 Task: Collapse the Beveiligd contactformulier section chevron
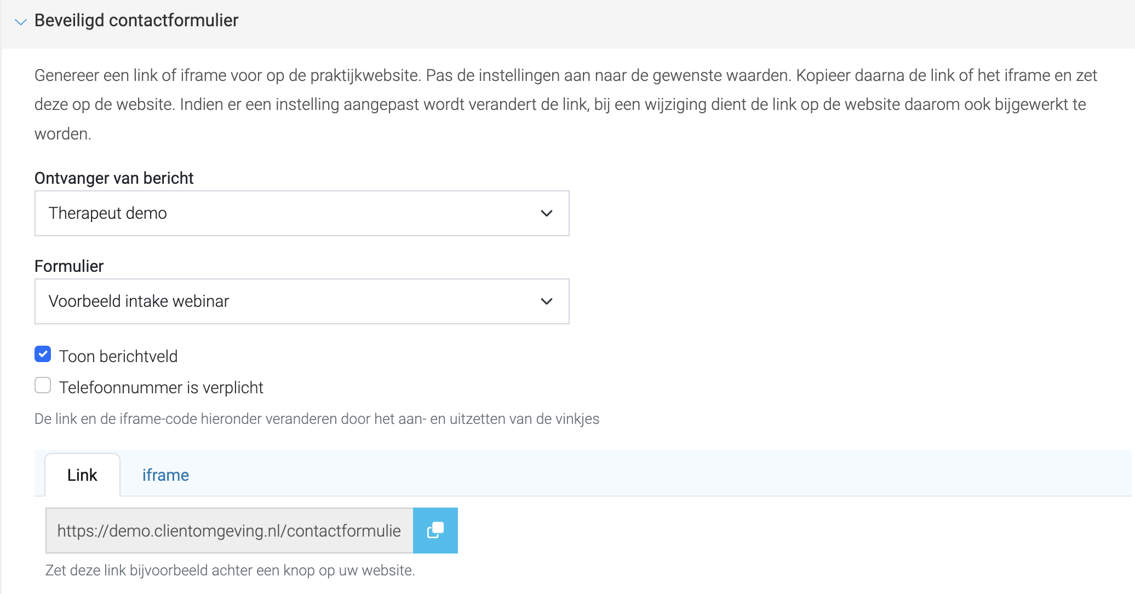[21, 22]
